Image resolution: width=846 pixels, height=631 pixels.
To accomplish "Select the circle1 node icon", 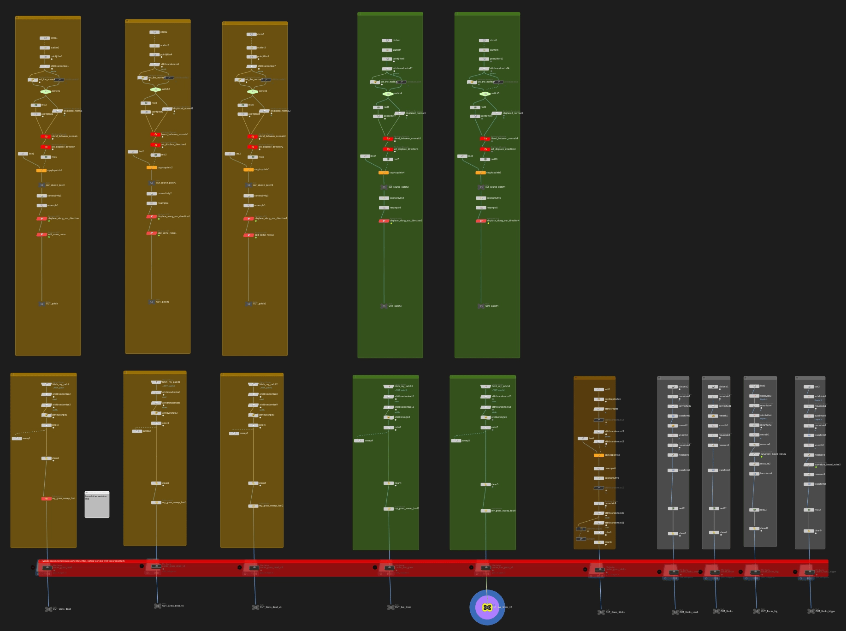I will click(45, 38).
